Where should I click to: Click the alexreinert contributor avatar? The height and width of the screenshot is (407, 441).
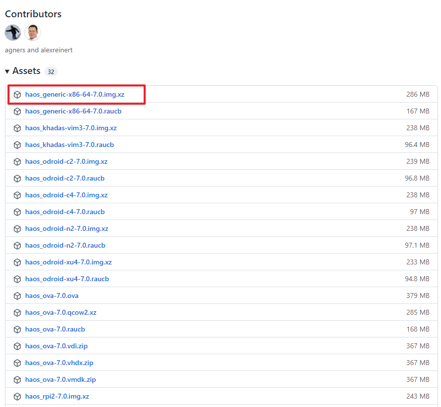(33, 33)
